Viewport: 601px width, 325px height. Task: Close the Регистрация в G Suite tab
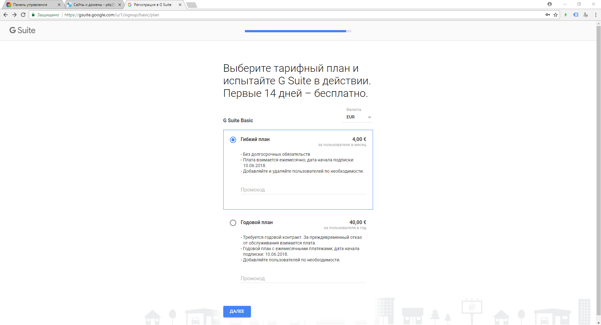pos(180,5)
